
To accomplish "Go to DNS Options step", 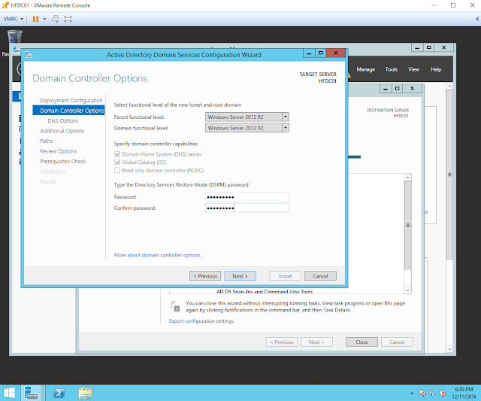I will tap(63, 120).
